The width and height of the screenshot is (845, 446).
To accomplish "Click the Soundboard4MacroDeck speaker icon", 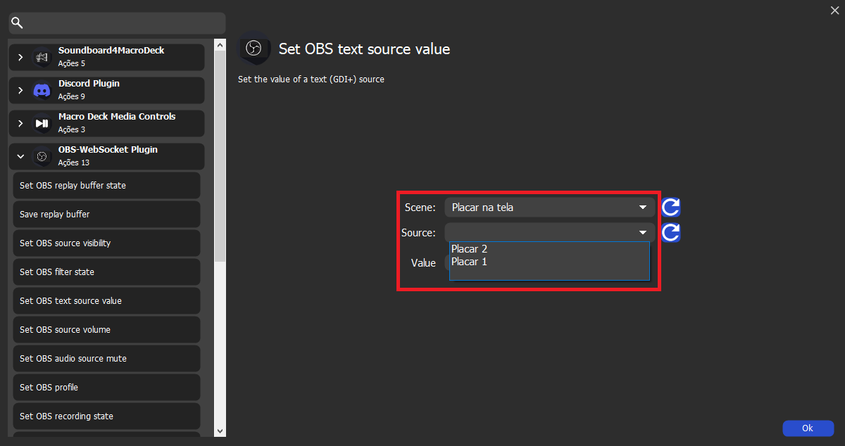I will (41, 56).
